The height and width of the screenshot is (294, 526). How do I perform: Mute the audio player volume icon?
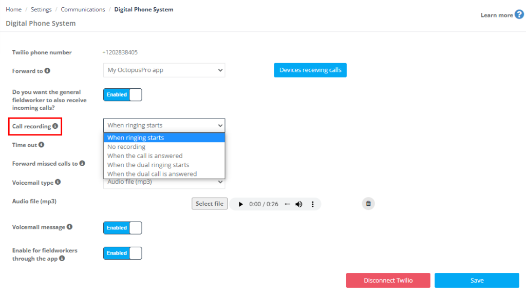coord(298,204)
